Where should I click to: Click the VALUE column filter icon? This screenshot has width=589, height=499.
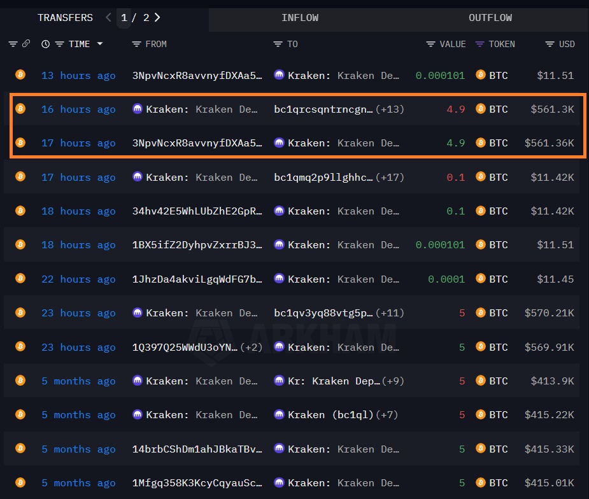click(430, 44)
